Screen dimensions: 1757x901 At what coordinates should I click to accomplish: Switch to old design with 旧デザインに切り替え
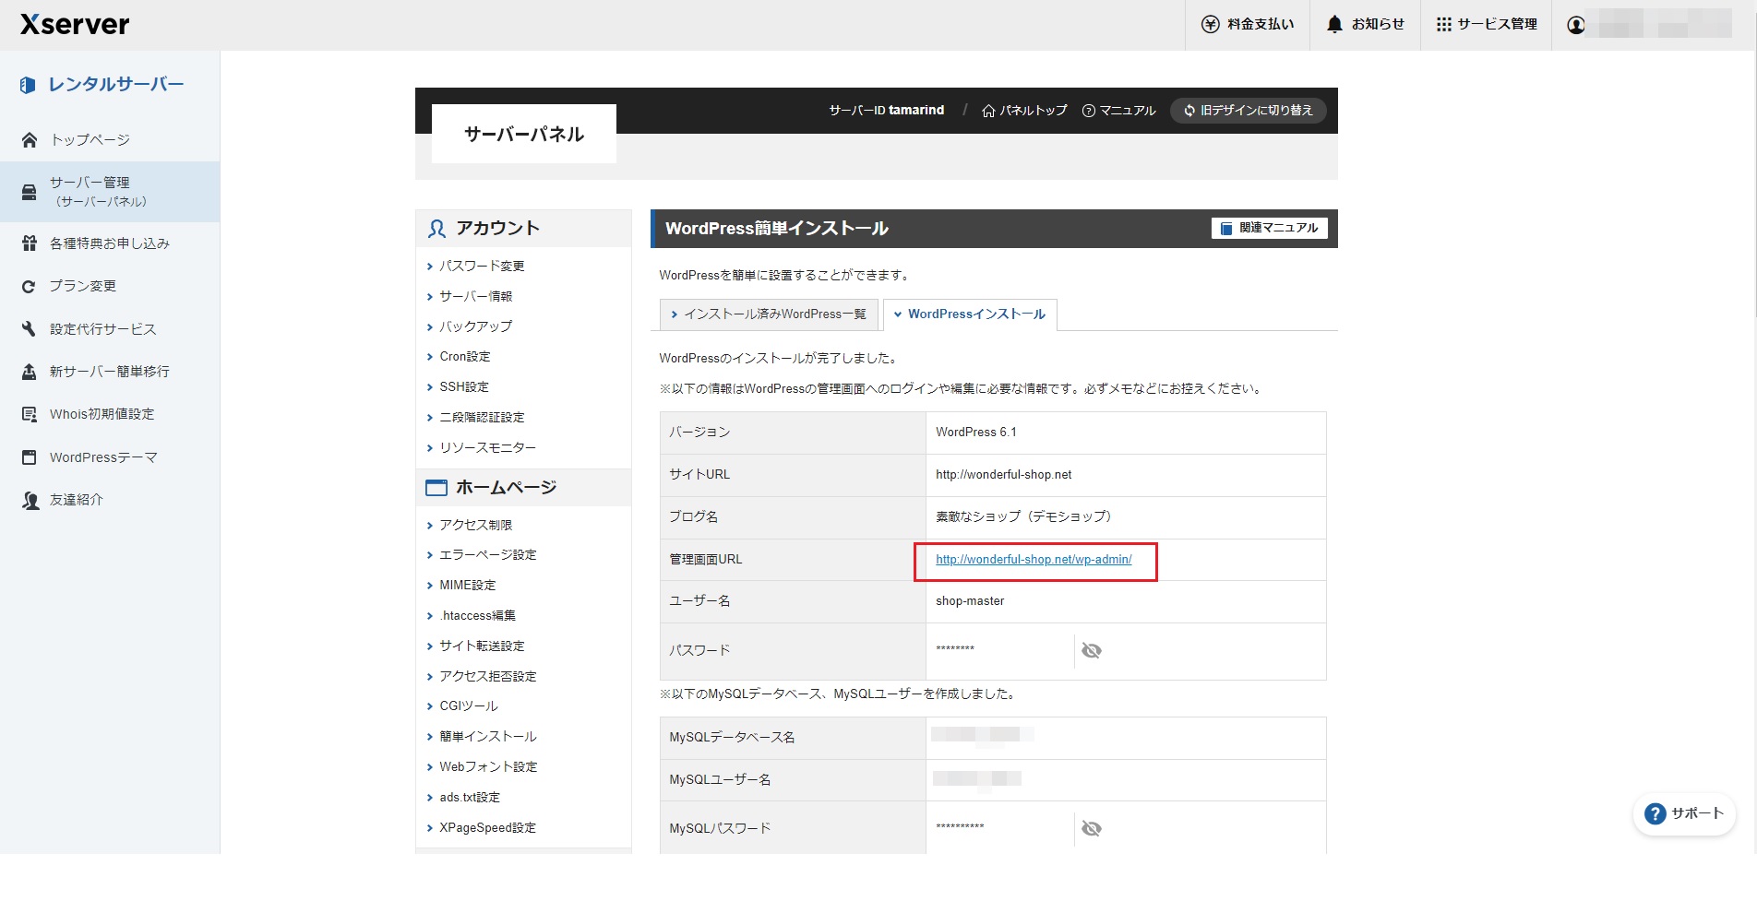(x=1248, y=111)
